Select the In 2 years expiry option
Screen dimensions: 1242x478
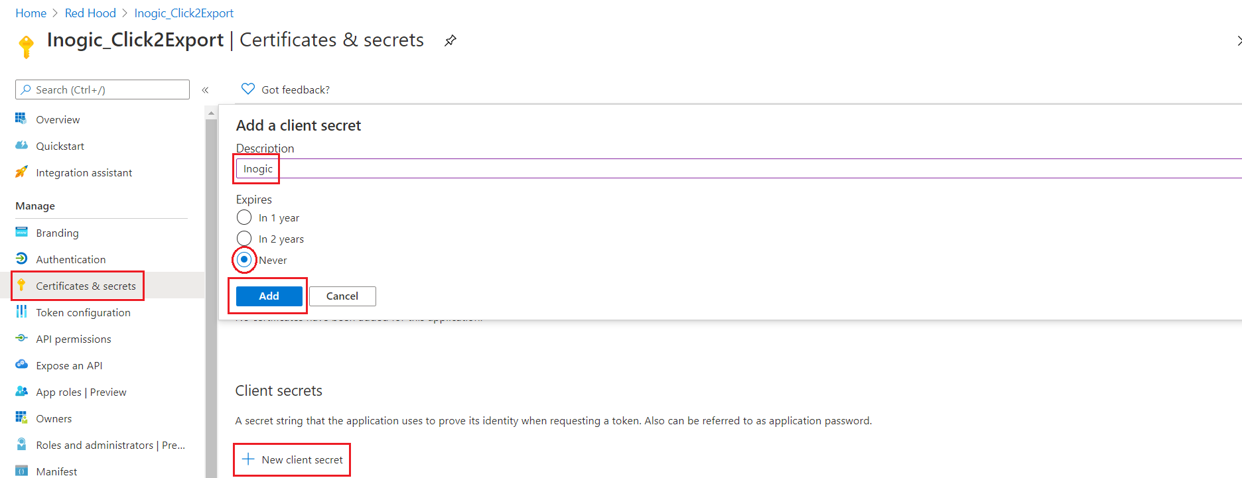(x=244, y=239)
